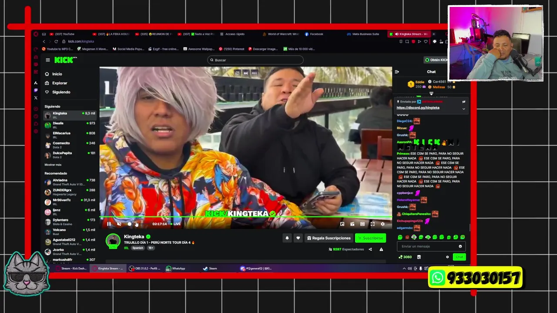This screenshot has width=557, height=313.
Task: Open the emoji picker in chat input
Action: click(x=460, y=246)
